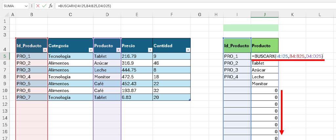Open the Precio filter dropdown
This screenshot has width=336, height=140.
point(150,50)
